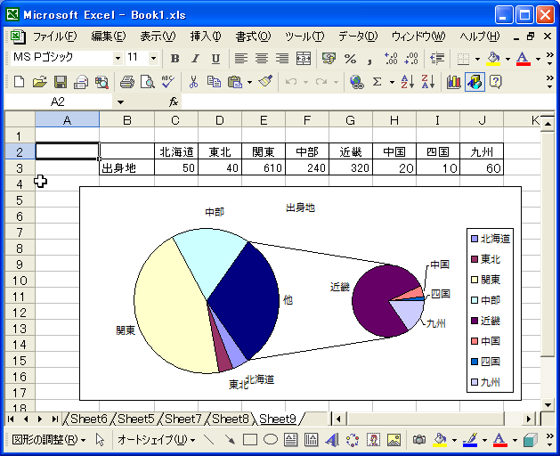Click the AutoSum sigma button
This screenshot has height=456, width=560.
pyautogui.click(x=377, y=82)
